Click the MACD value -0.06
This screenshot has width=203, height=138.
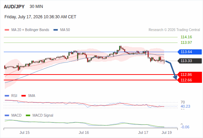point(185,127)
